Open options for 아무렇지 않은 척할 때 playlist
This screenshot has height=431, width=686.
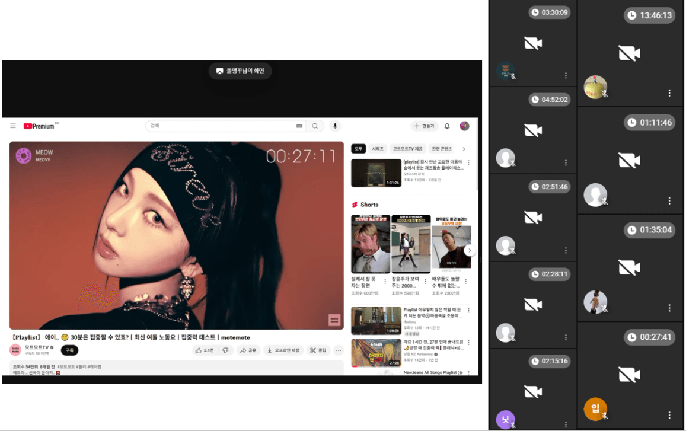(468, 311)
